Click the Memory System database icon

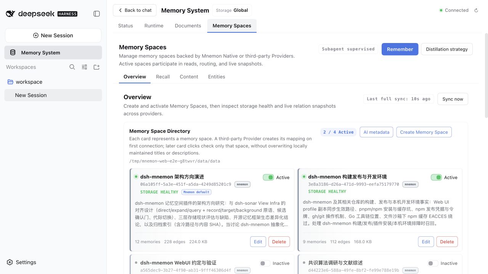[x=13, y=53]
